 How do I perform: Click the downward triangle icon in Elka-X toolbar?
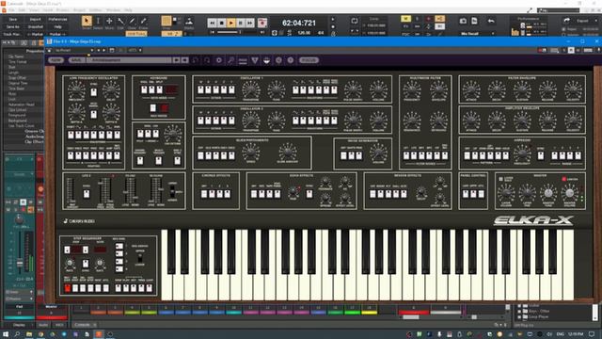pos(255,60)
